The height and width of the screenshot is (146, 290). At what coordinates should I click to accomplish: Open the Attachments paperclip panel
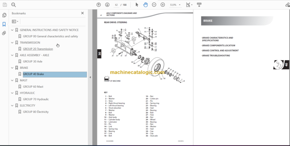pyautogui.click(x=4, y=33)
